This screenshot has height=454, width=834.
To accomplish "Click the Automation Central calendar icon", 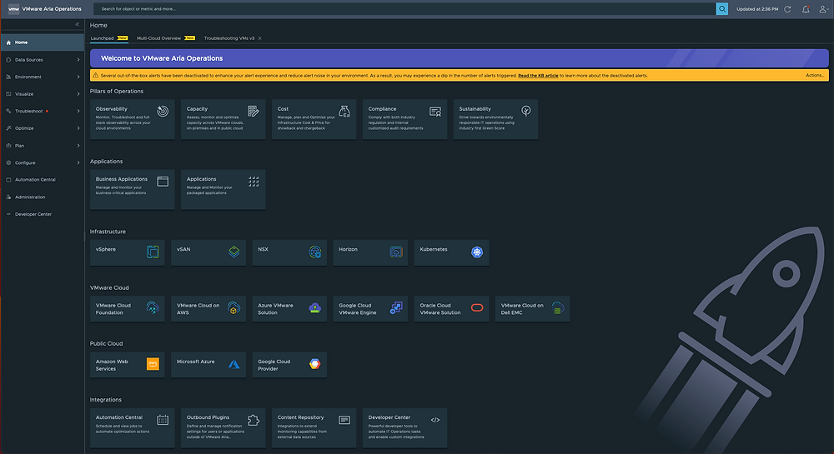I will 163,420.
